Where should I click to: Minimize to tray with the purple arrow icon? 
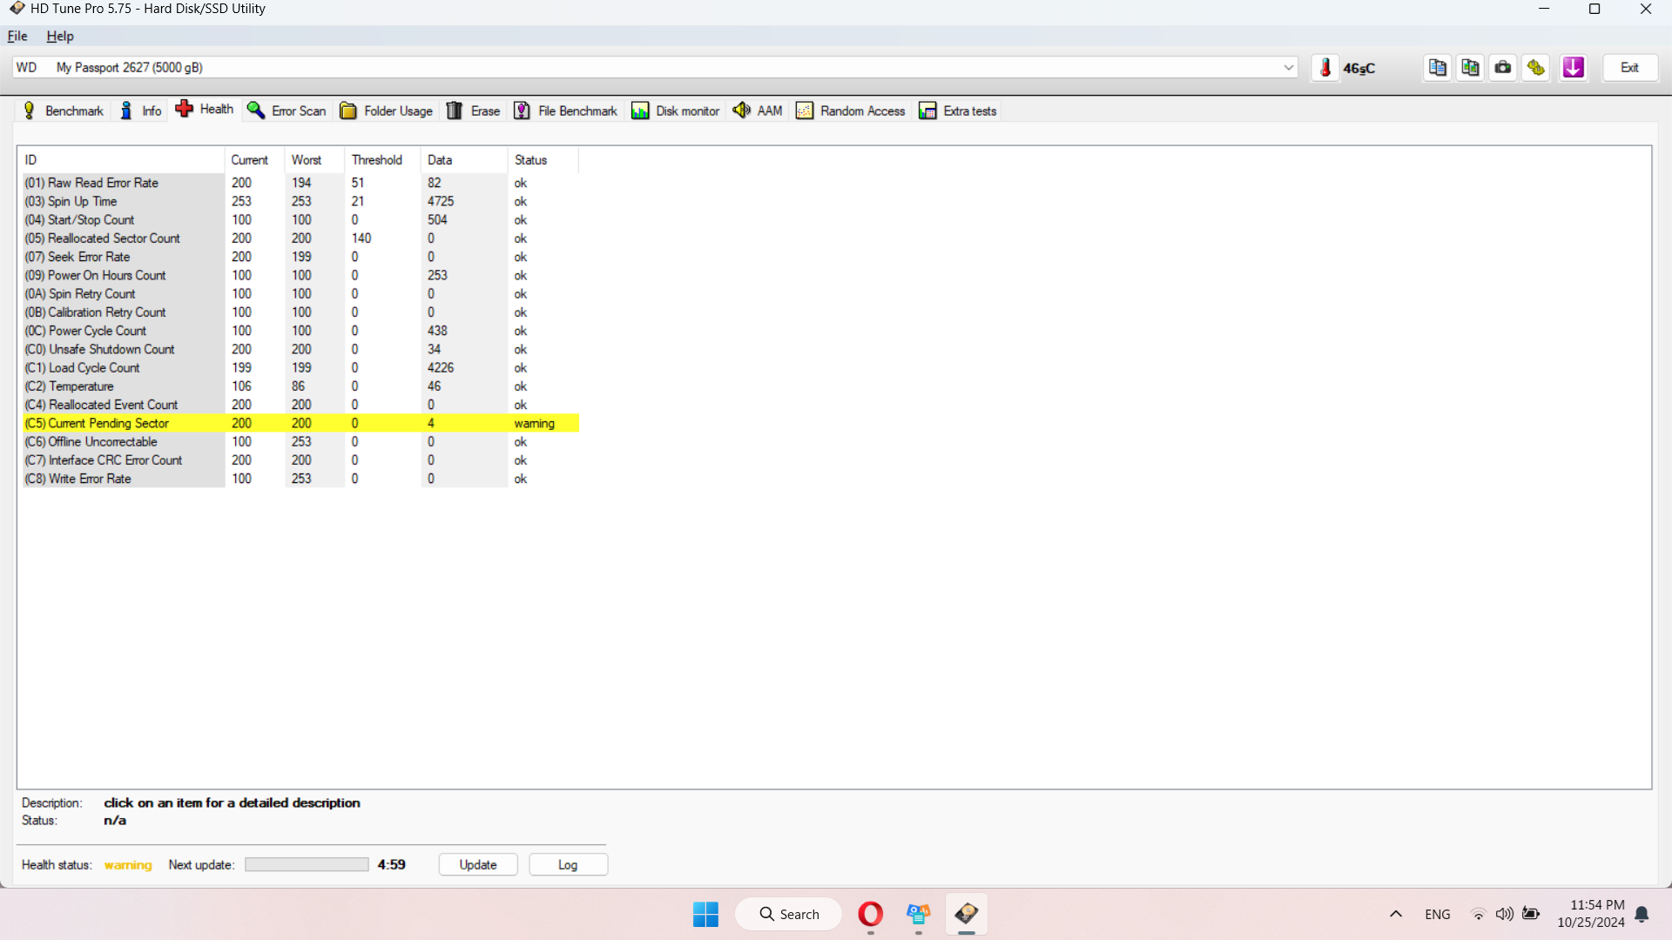click(1574, 68)
